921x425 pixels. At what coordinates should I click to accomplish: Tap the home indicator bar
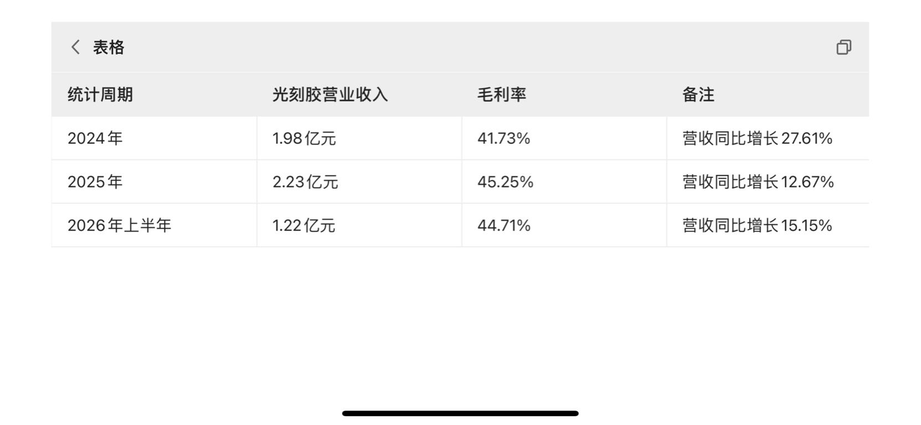tap(460, 413)
